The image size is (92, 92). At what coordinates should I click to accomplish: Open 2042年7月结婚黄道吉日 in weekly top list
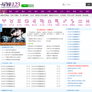tap(74, 39)
